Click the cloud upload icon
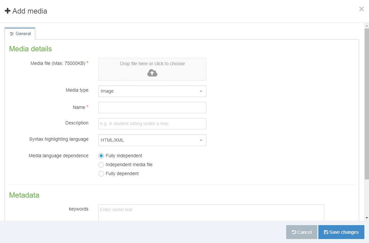This screenshot has width=369, height=243. click(x=152, y=73)
